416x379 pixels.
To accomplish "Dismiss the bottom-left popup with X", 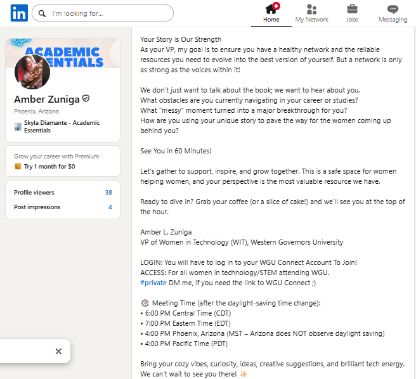I will click(58, 351).
